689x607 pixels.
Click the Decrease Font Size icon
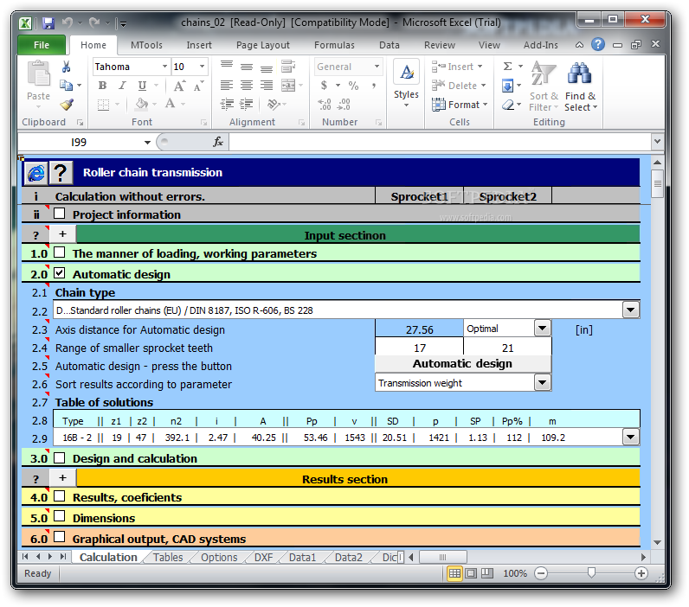(x=198, y=86)
